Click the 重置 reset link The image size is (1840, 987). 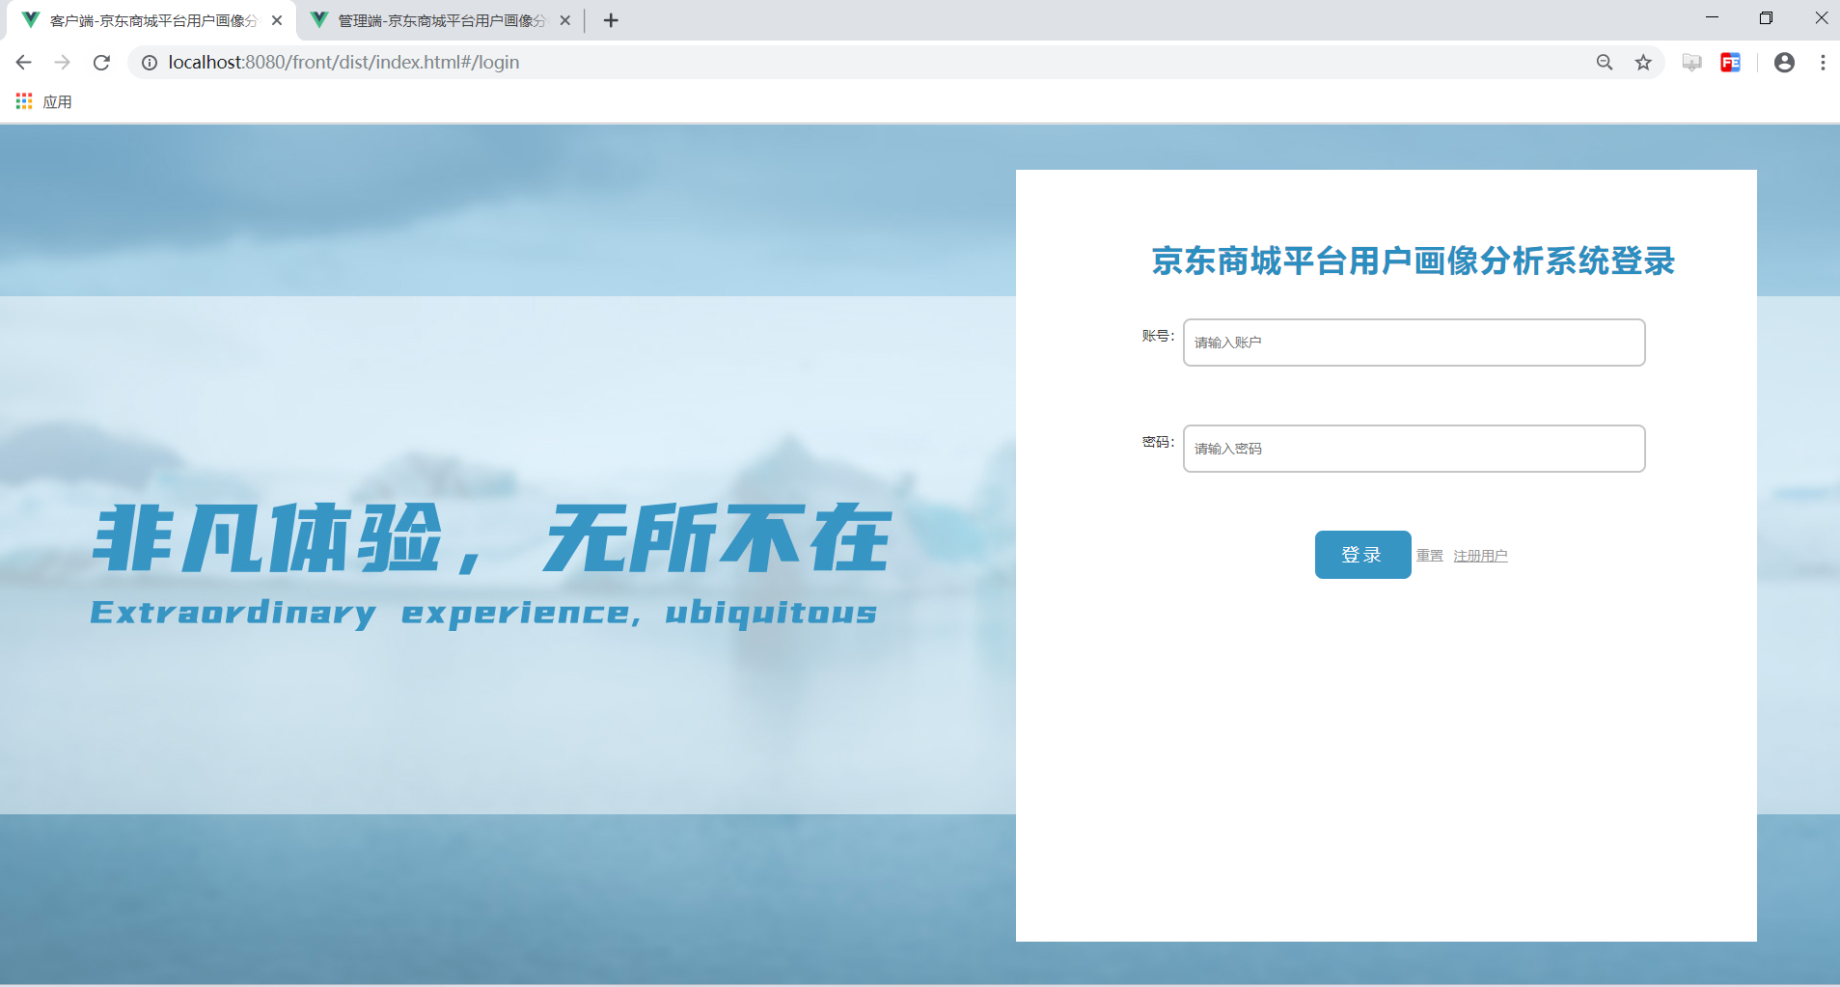(1430, 556)
